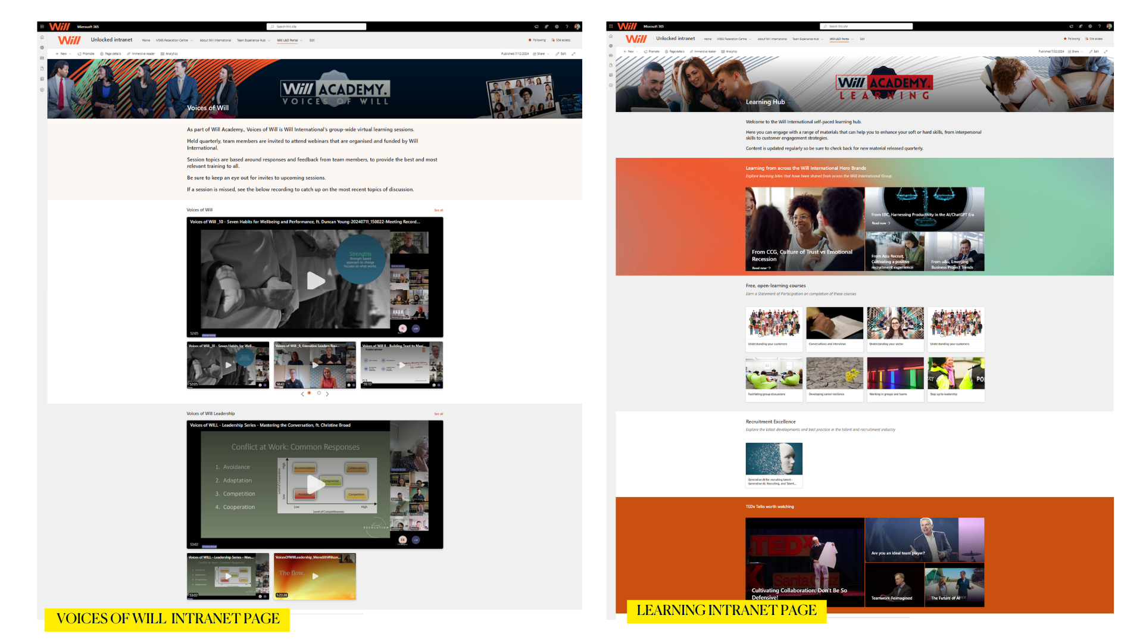Click the megaphone icon in the Voices of Will header
Image resolution: width=1143 pixels, height=643 pixels.
[x=536, y=27]
